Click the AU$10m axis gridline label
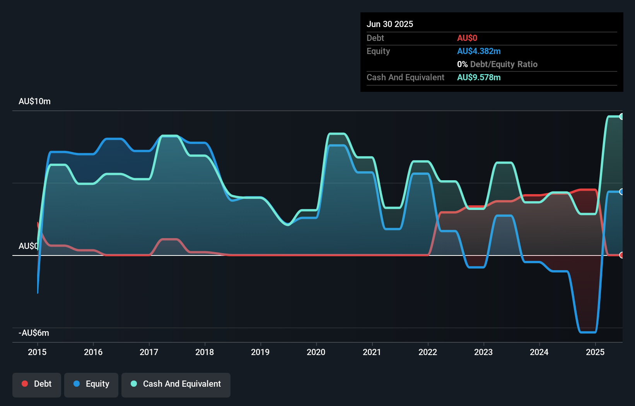 [34, 101]
